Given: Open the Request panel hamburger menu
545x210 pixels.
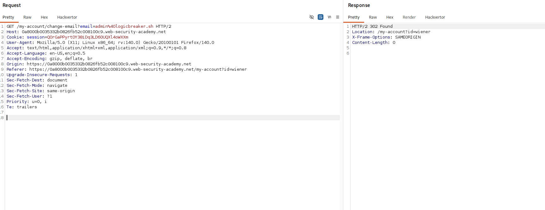Looking at the screenshot, I should 338,17.
